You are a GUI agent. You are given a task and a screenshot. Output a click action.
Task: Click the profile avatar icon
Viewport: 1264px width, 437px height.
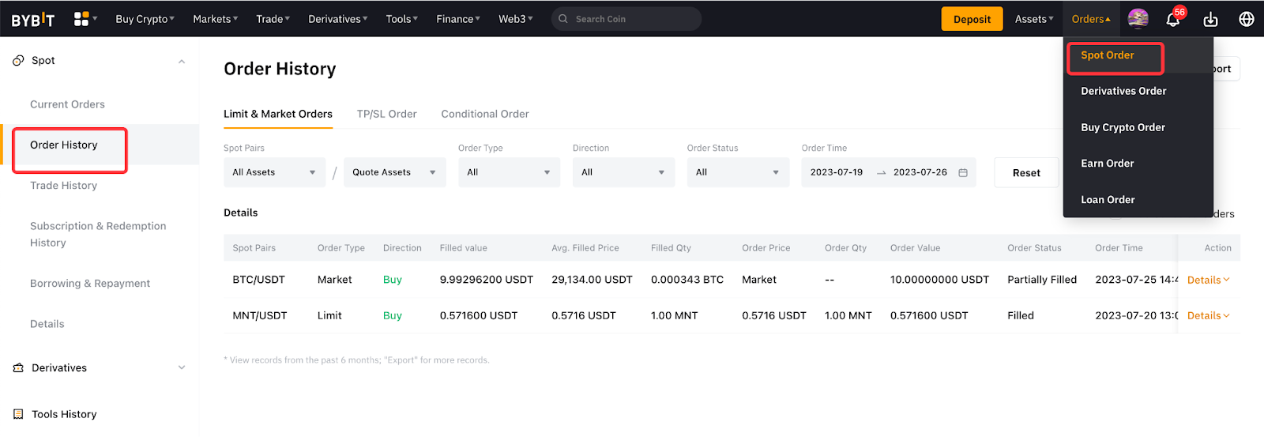point(1138,19)
